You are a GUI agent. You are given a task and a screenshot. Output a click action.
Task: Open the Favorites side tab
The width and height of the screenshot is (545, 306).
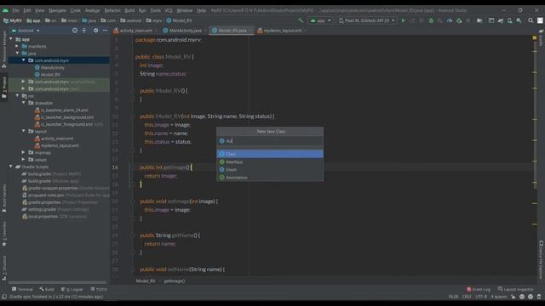coord(4,234)
